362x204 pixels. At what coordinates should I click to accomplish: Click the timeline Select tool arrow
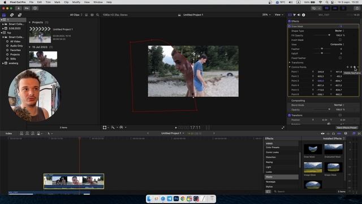[x=49, y=134]
